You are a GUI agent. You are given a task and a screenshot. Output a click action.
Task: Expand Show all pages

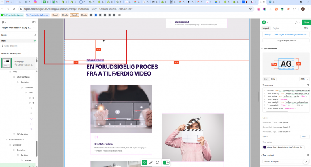pos(11,46)
